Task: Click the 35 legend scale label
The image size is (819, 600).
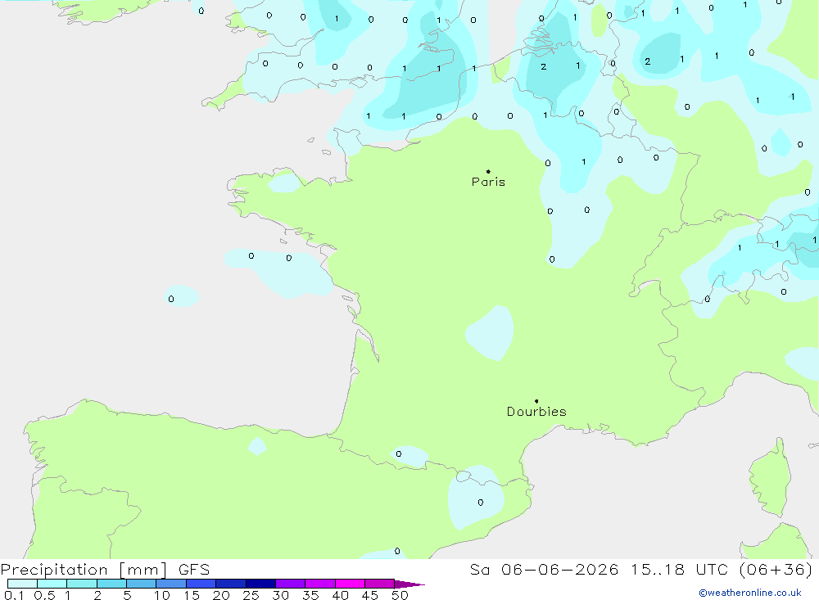Action: coord(310,595)
